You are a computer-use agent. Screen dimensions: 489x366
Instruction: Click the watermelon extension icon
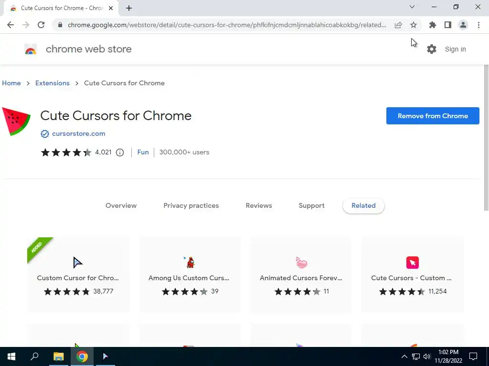point(16,121)
